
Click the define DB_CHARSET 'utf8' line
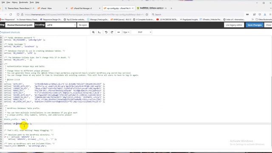click(x=20, y=53)
